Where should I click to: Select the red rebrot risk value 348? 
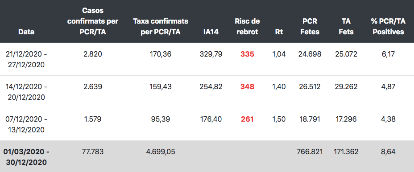[x=247, y=87]
